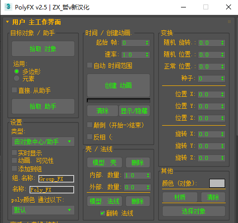Viewport: 238px width, 223px height.
Task: Enable the 直接.从助手 checkbox
Action: (x=14, y=90)
